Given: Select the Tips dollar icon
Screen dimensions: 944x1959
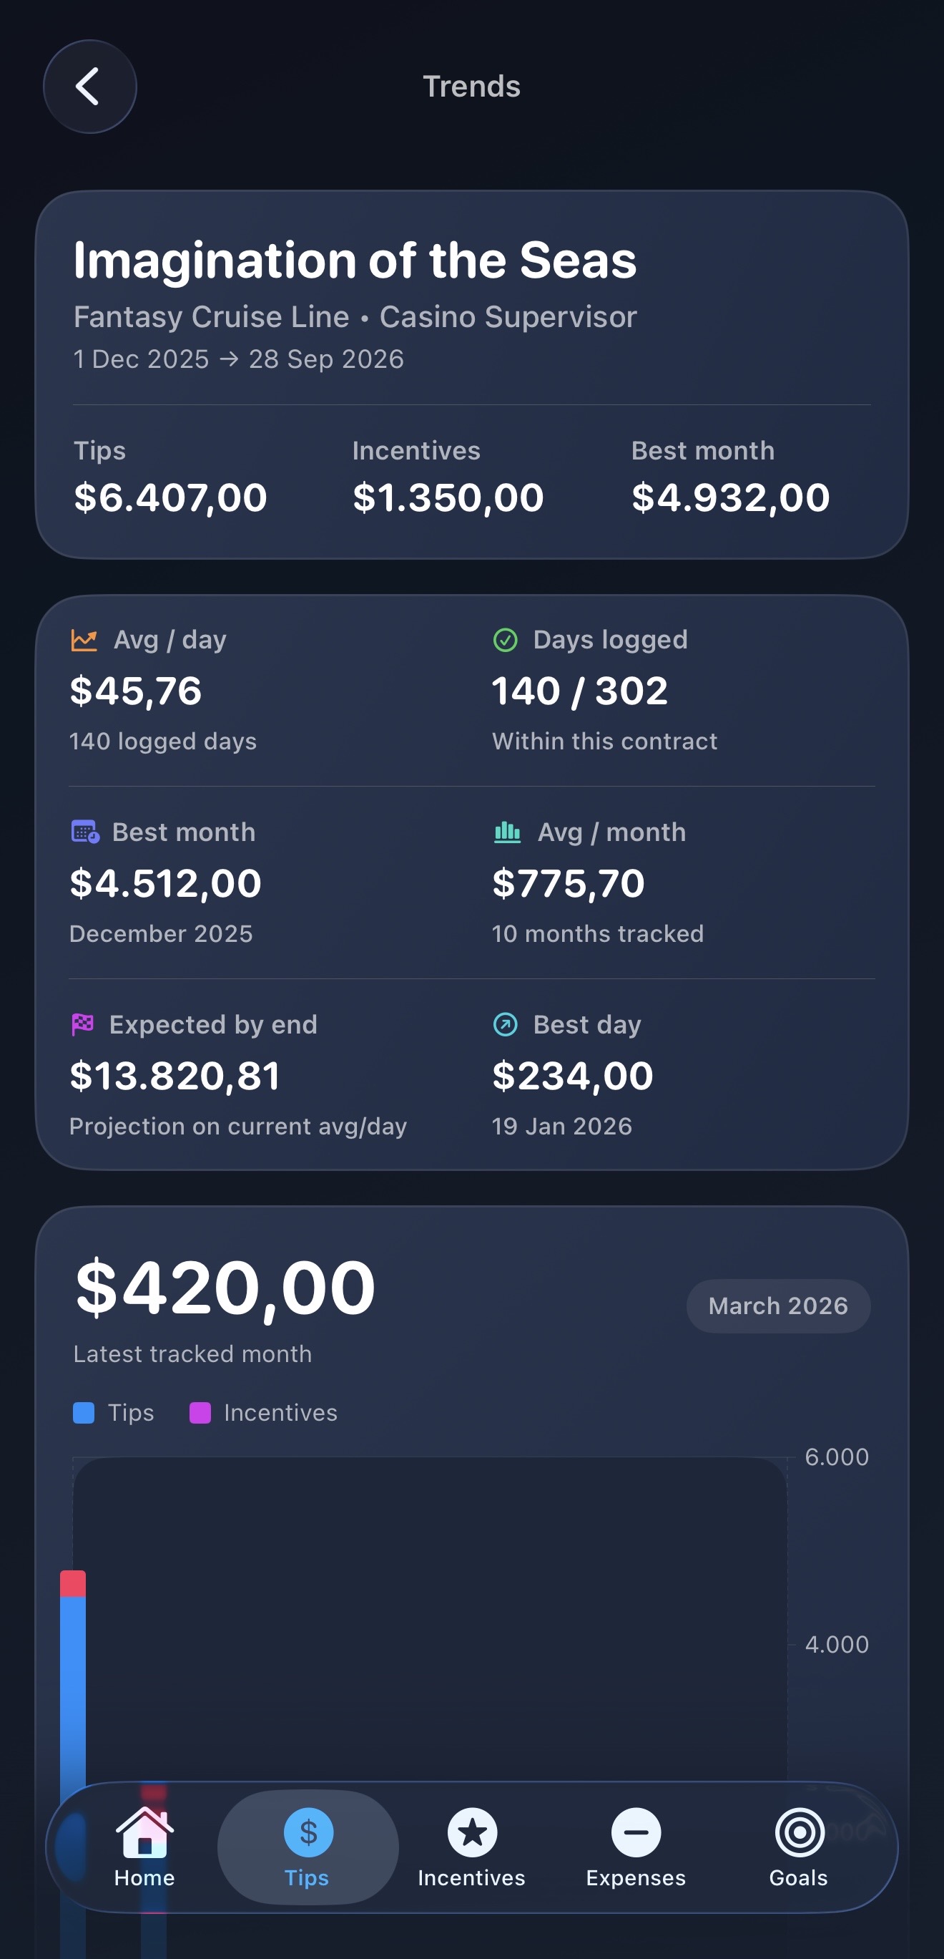Looking at the screenshot, I should tap(308, 1833).
